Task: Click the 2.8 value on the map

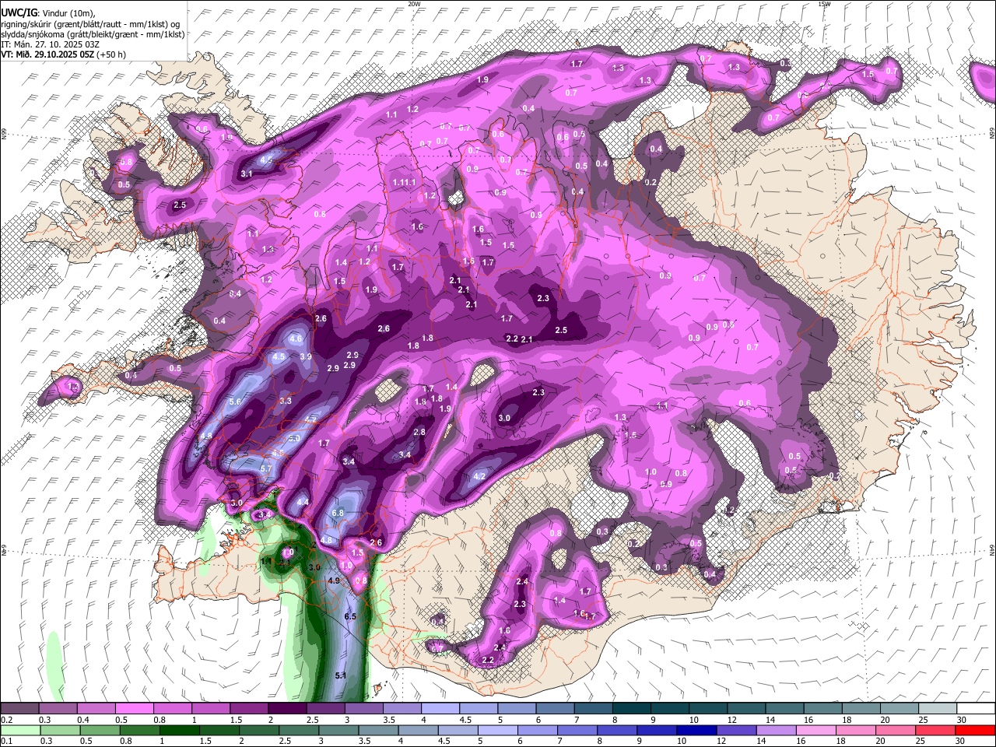Action: click(x=419, y=432)
